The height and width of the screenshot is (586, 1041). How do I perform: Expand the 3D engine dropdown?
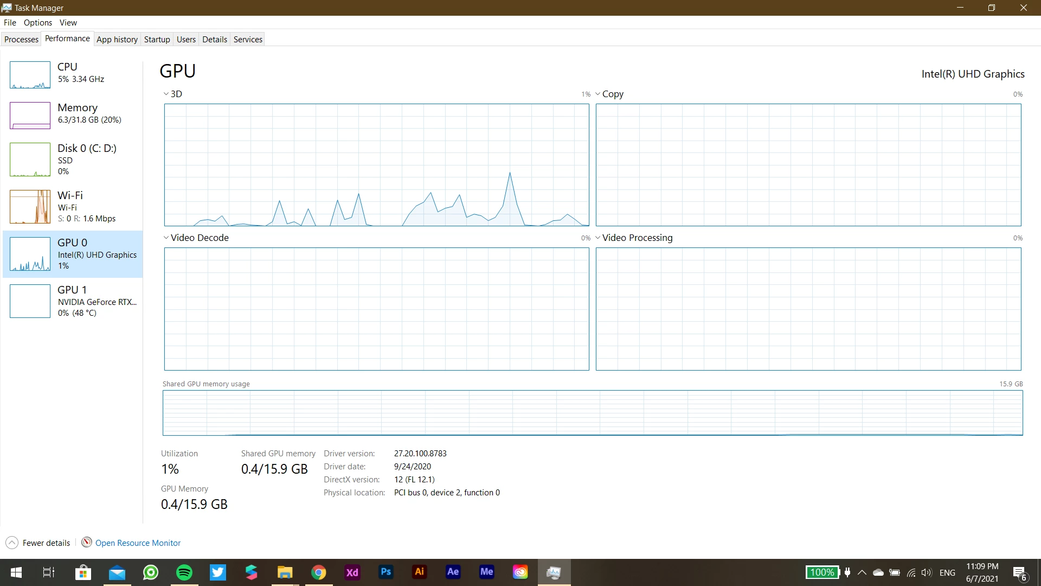coord(172,94)
